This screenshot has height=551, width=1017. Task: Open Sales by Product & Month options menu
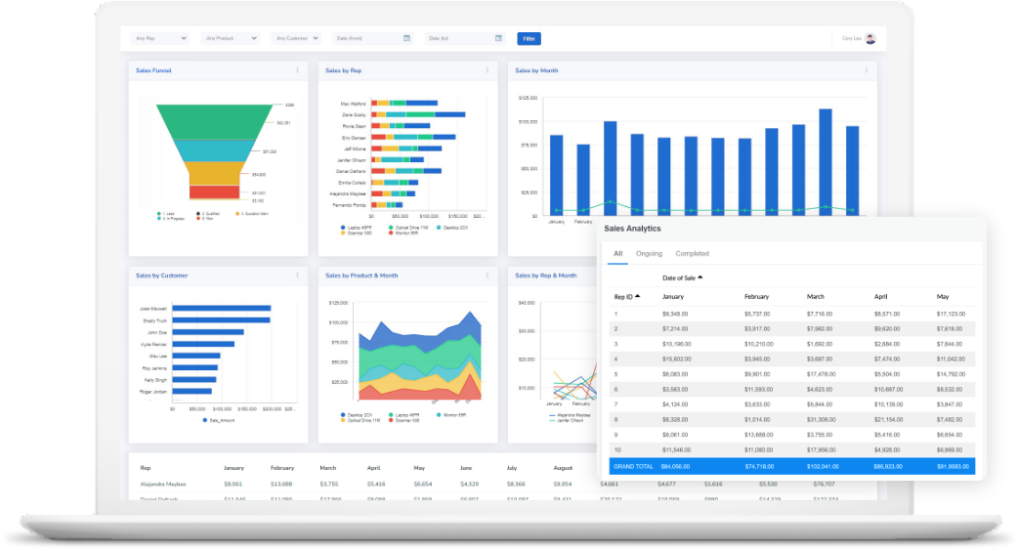487,275
